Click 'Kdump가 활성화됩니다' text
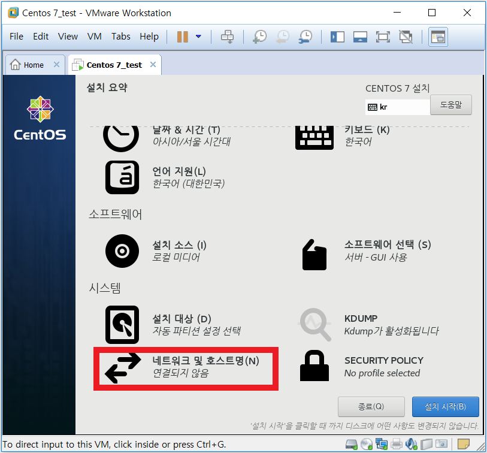 [x=391, y=331]
